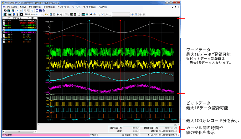Screen dimensions: 241x139
Task: Open the オンライン(O) menu
Action: pyautogui.click(x=64, y=7)
